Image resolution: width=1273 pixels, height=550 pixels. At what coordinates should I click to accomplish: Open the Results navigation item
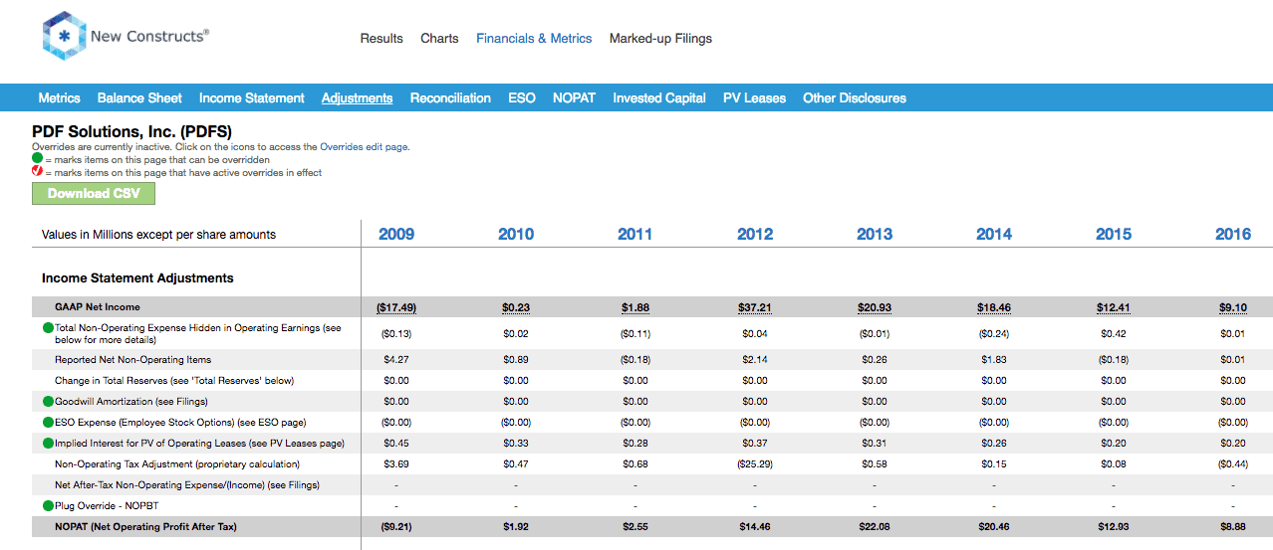point(382,39)
